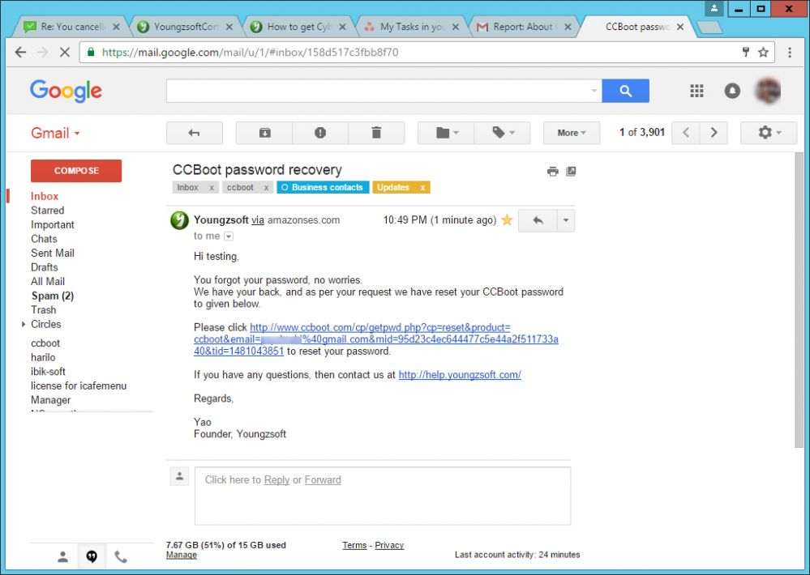Open email in new window icon
The width and height of the screenshot is (810, 575).
571,172
